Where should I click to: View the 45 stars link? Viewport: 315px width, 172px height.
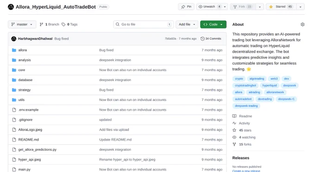(242, 130)
